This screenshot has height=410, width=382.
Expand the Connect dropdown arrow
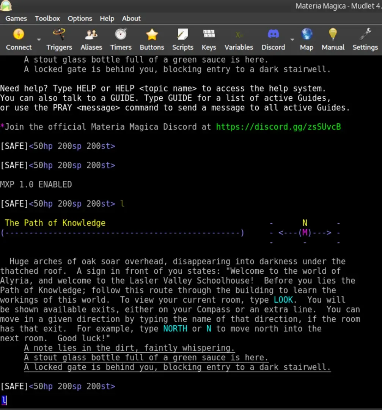click(x=39, y=39)
